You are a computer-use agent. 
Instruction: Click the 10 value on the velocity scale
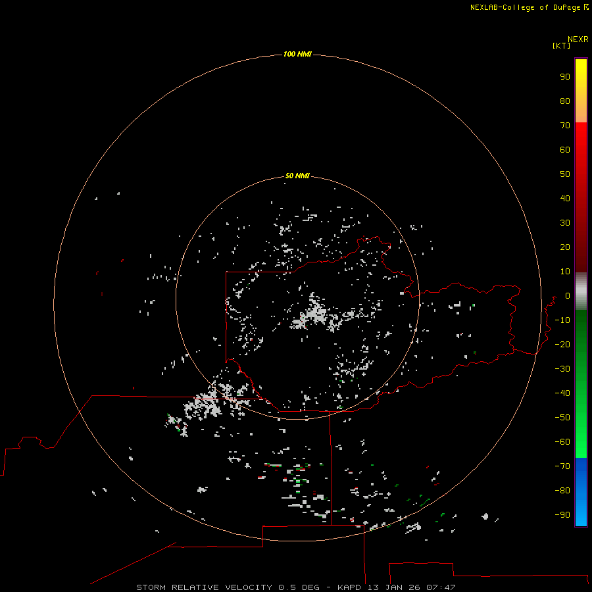tap(565, 272)
